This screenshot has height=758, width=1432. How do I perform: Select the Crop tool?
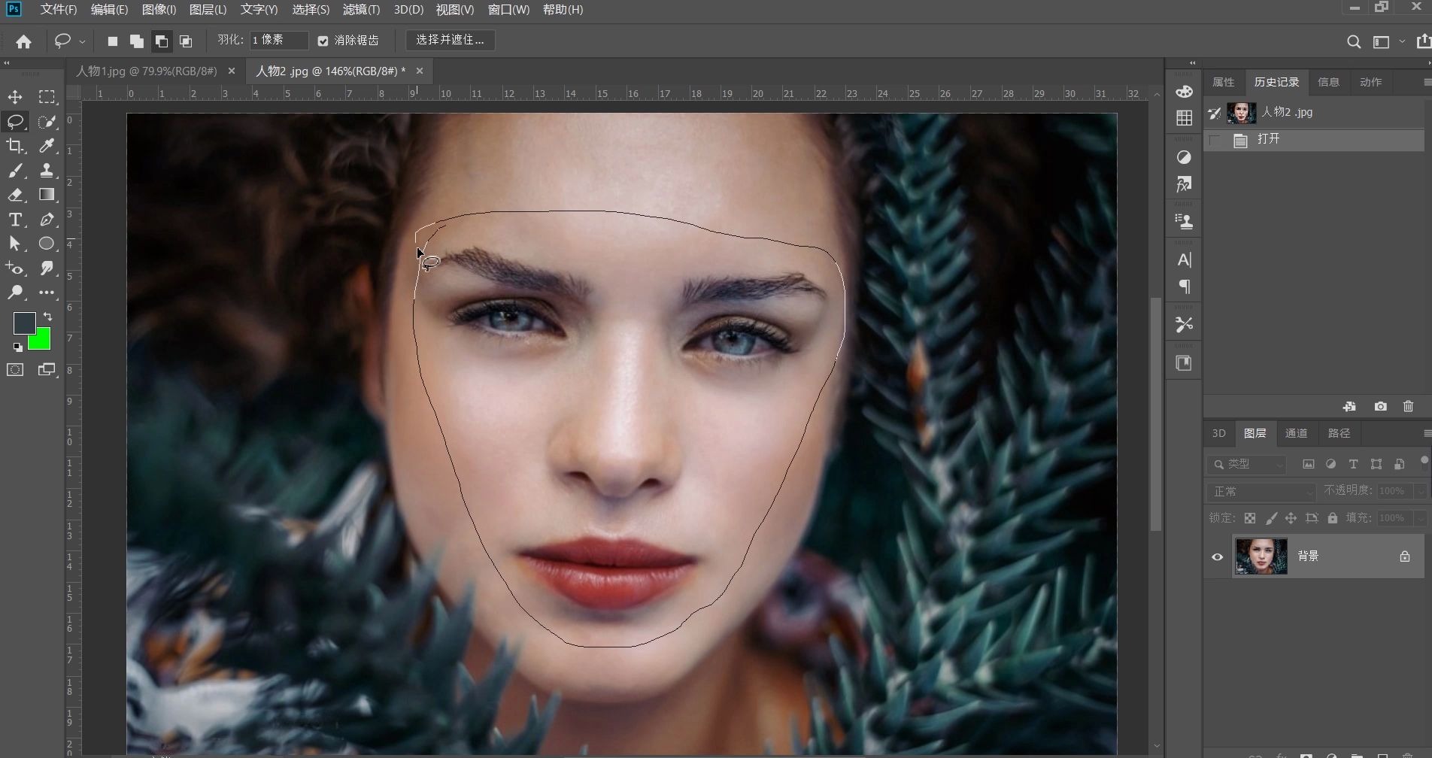[x=15, y=146]
